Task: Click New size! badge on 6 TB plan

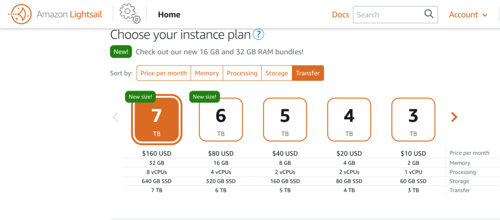Action: tap(205, 97)
